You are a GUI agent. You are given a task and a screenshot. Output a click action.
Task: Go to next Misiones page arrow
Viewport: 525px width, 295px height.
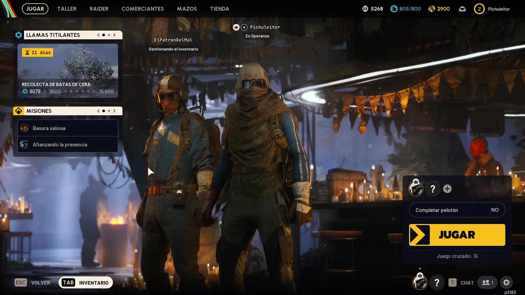114,111
